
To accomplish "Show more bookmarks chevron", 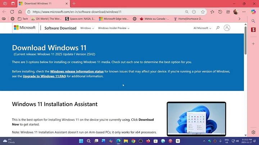I will pyautogui.click(x=240, y=19).
